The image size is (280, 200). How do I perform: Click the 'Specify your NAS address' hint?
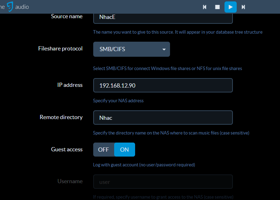[x=118, y=101]
